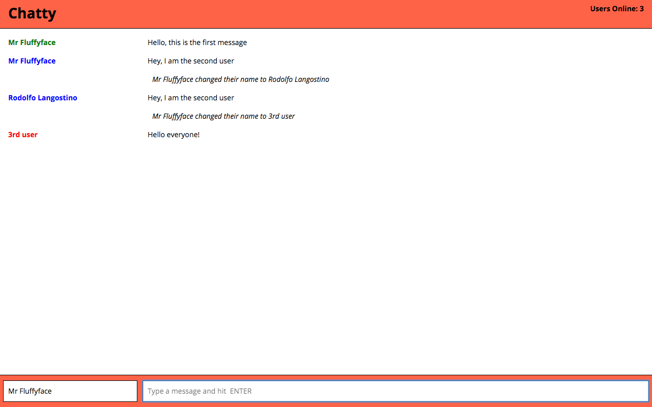Click the word 'second' in Rodolfo's message
The height and width of the screenshot is (407, 652).
point(206,98)
